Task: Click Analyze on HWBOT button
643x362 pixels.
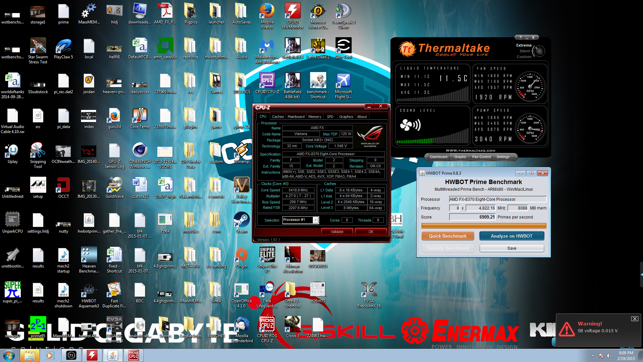Action: [x=512, y=236]
